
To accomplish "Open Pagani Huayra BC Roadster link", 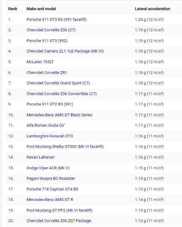I will [x=51, y=179].
